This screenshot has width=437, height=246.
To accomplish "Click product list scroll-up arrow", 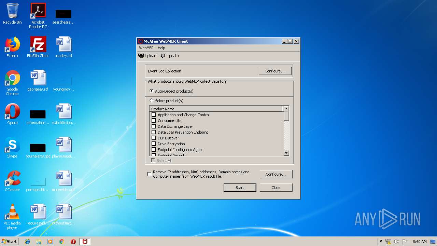I will click(286, 109).
